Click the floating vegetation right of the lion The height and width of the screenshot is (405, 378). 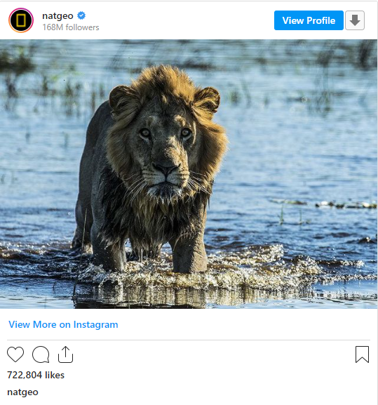346,205
